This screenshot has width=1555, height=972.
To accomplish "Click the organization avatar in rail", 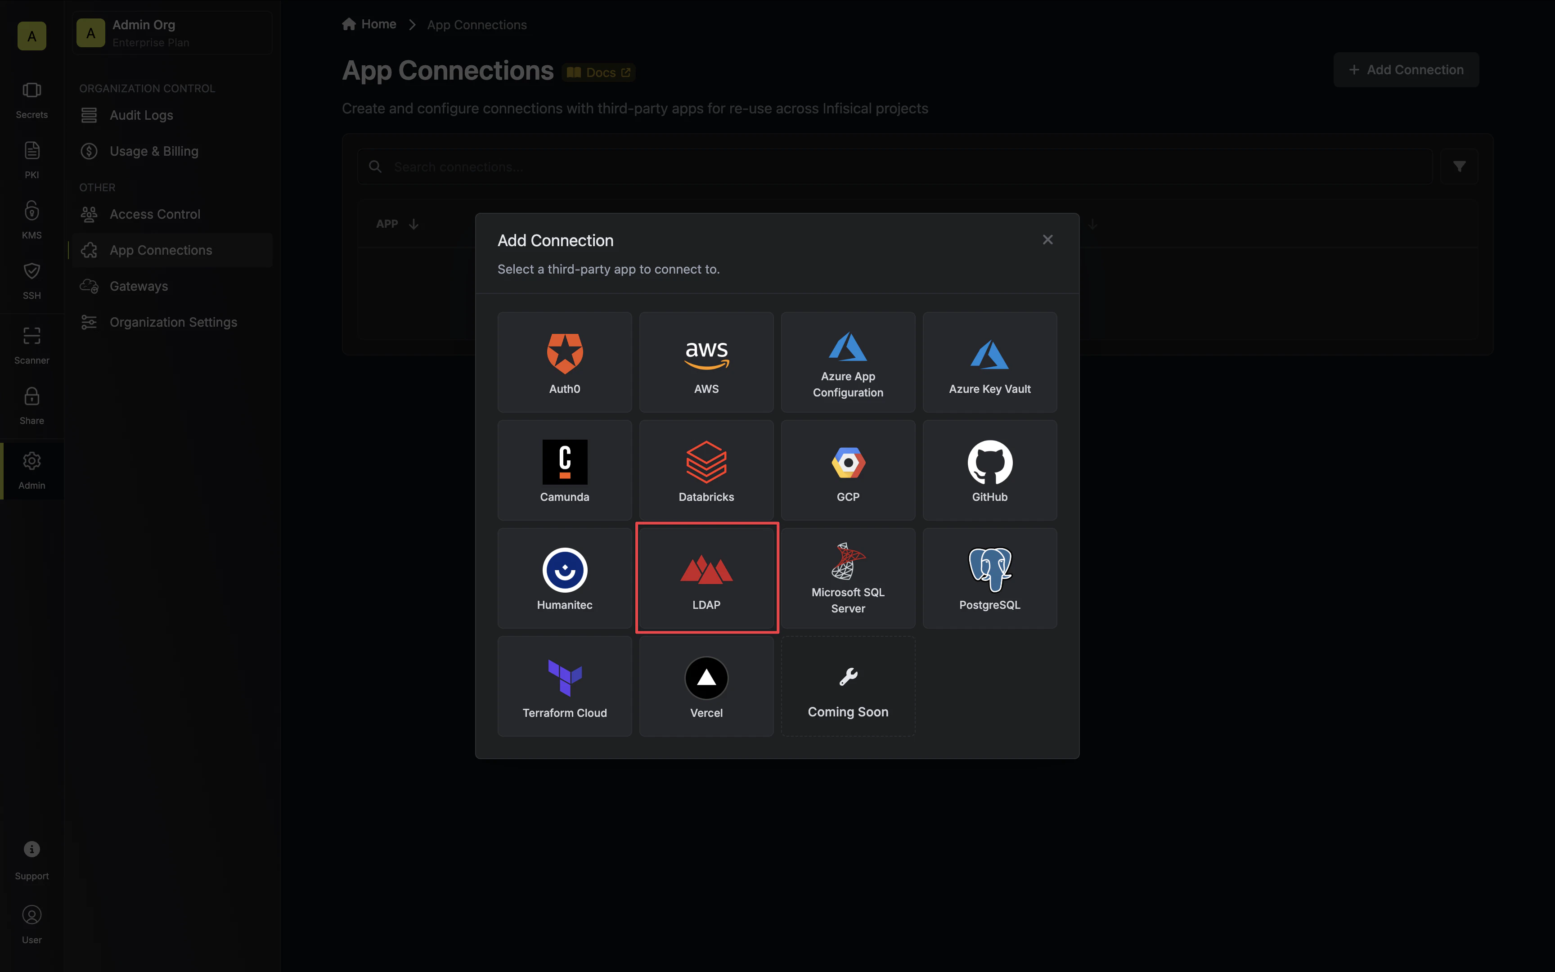I will (x=31, y=36).
